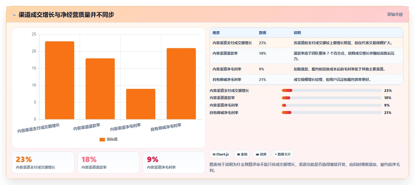Click the 数据 table column header

point(263,33)
